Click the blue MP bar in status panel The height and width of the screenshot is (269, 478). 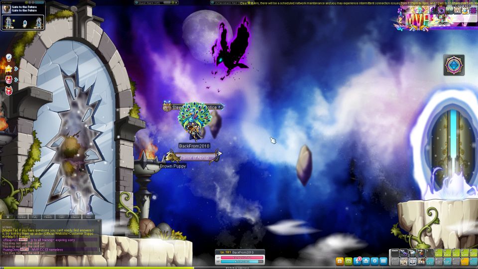(x=242, y=262)
